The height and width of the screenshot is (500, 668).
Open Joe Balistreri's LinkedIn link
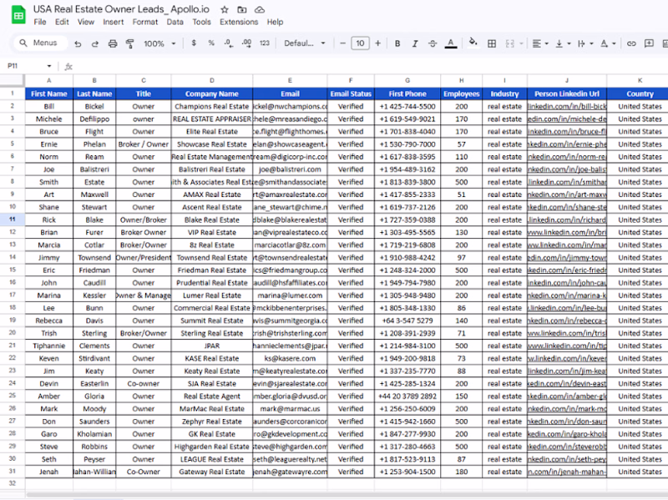coord(567,169)
